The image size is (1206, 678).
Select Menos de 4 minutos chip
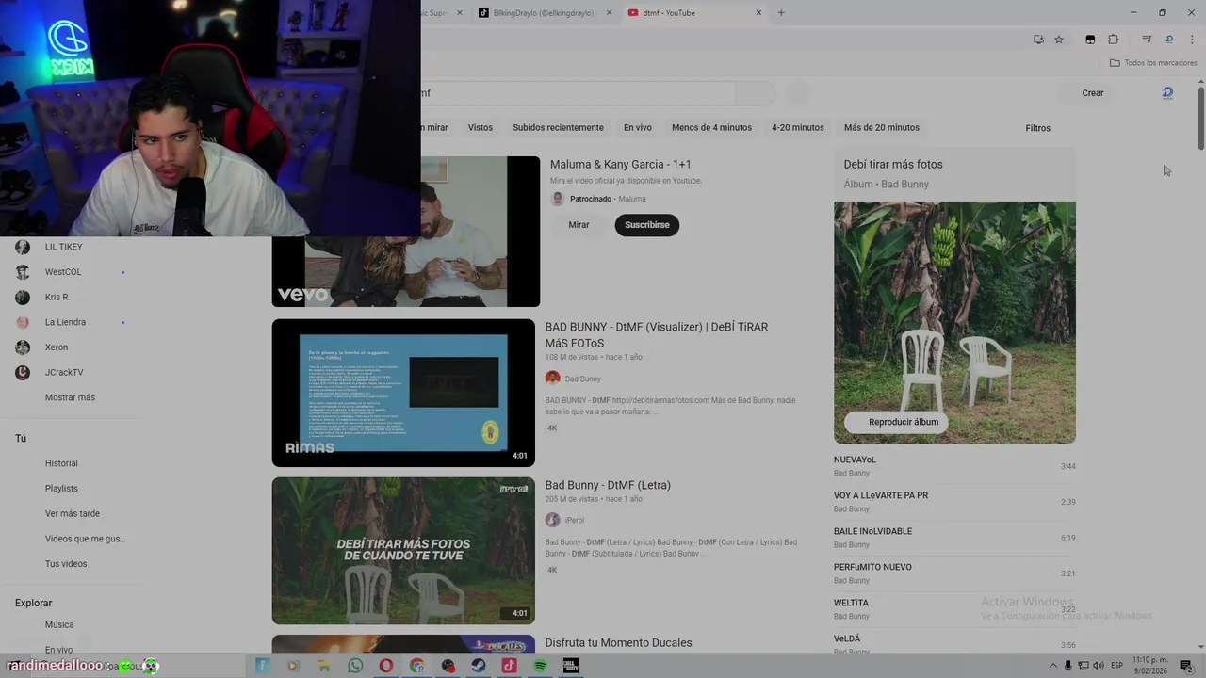pyautogui.click(x=711, y=127)
